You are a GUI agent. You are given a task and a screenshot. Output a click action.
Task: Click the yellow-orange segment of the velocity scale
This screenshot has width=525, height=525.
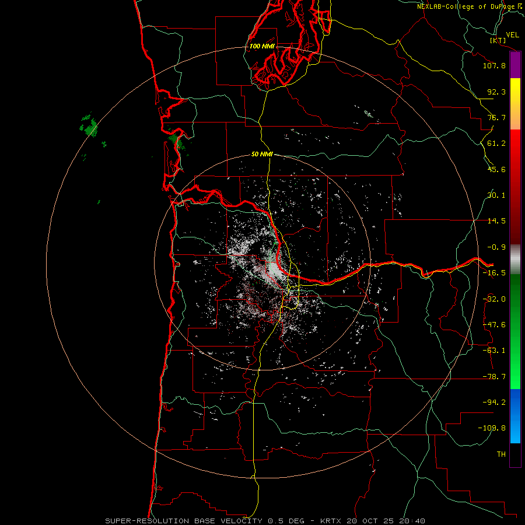[x=515, y=104]
